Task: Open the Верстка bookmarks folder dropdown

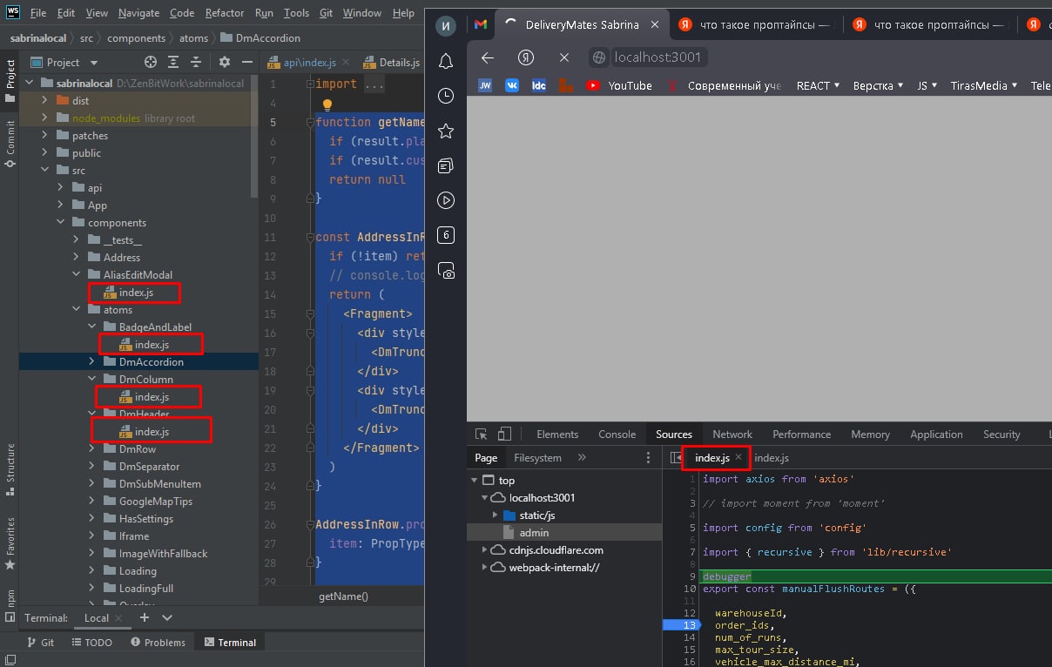Action: point(878,85)
